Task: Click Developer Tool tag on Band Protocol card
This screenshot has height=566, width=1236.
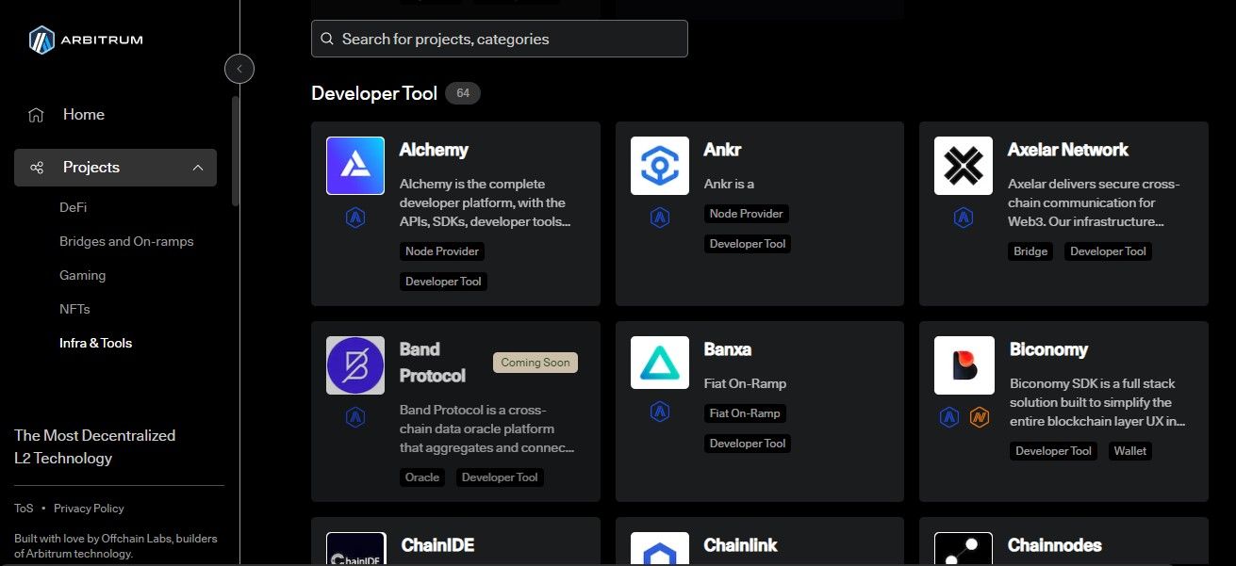Action: tap(500, 477)
